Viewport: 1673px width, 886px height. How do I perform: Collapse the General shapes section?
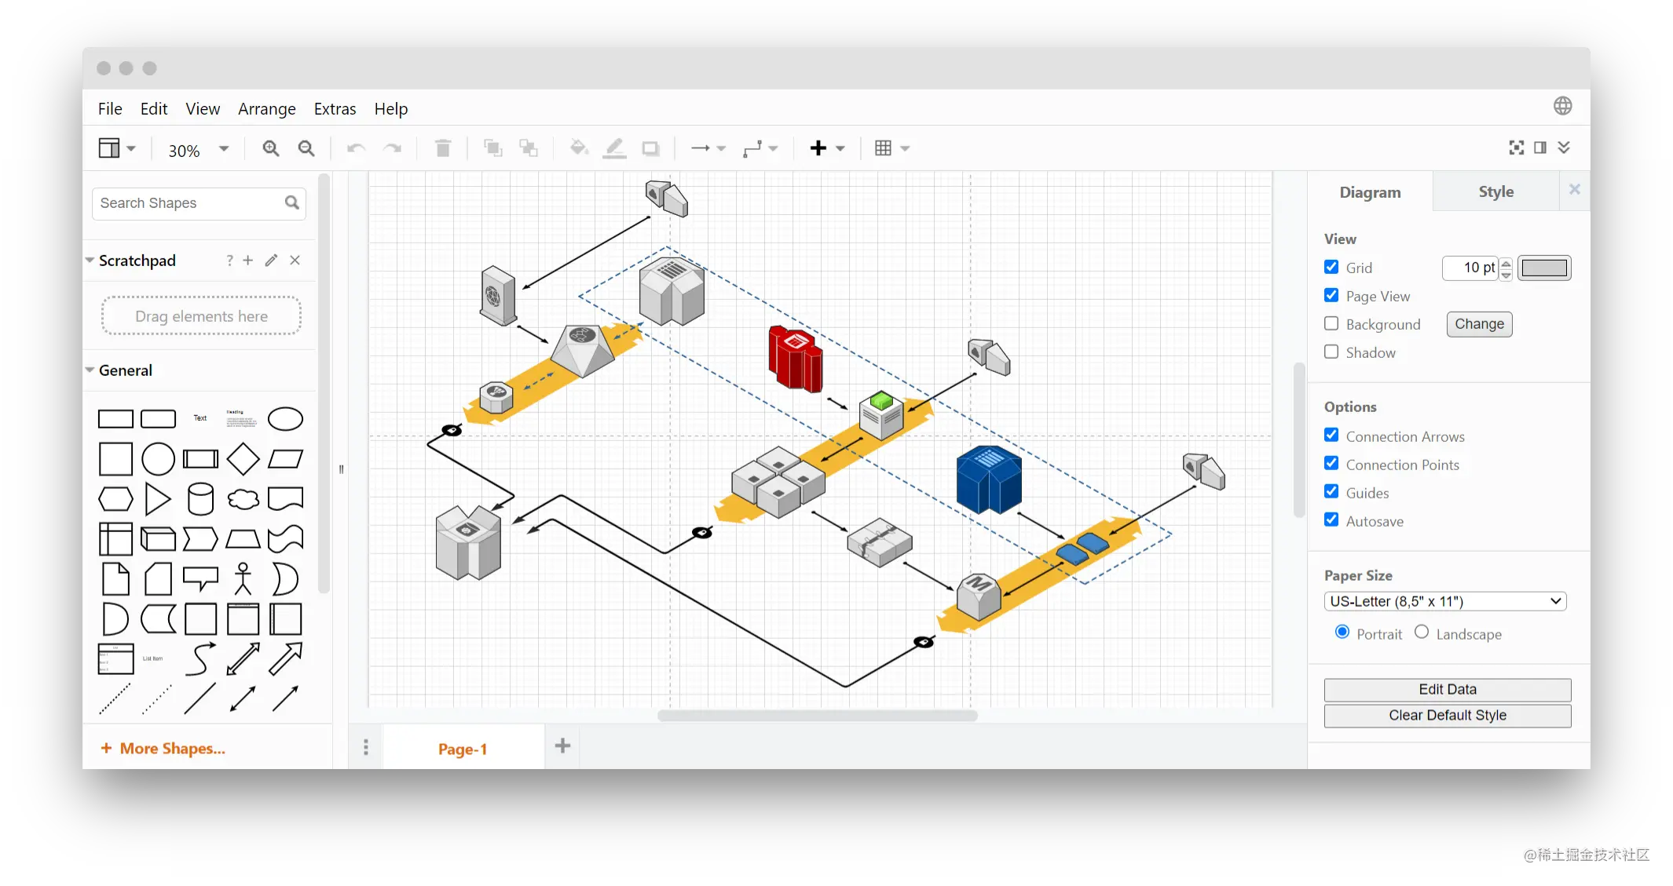[90, 370]
